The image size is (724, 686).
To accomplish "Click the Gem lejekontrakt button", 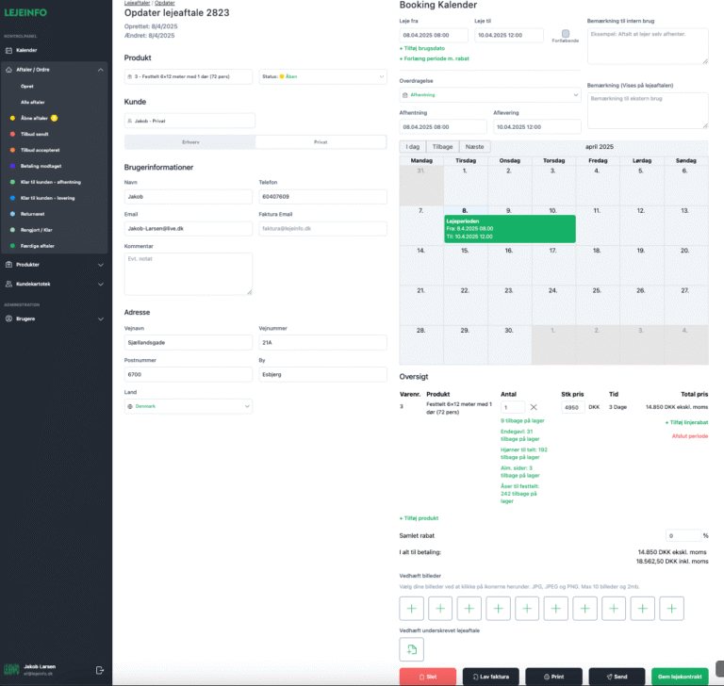I will click(680, 677).
